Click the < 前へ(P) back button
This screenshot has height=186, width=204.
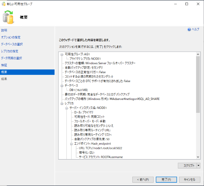(143, 180)
